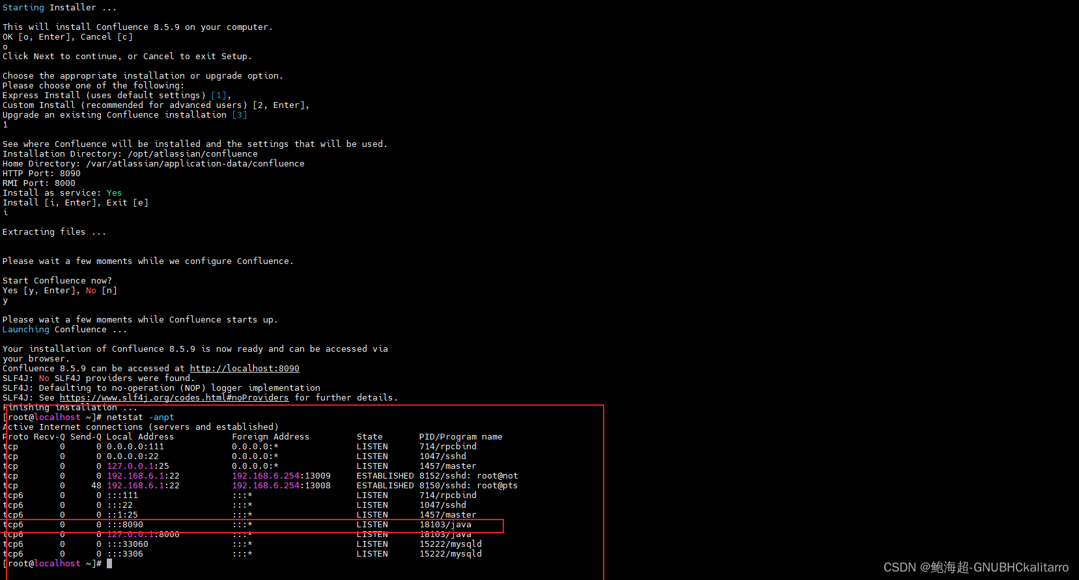Click 'Please wait a few moments while we configure Confluence.'
This screenshot has width=1079, height=580.
(x=148, y=261)
